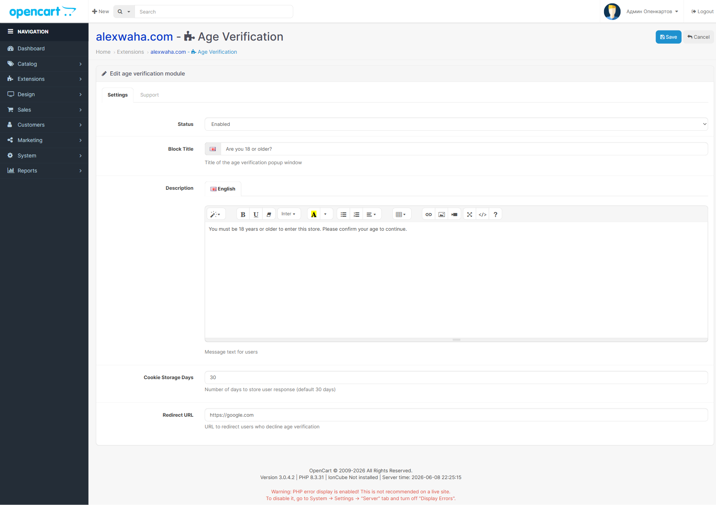Focus the top Search field

214,12
